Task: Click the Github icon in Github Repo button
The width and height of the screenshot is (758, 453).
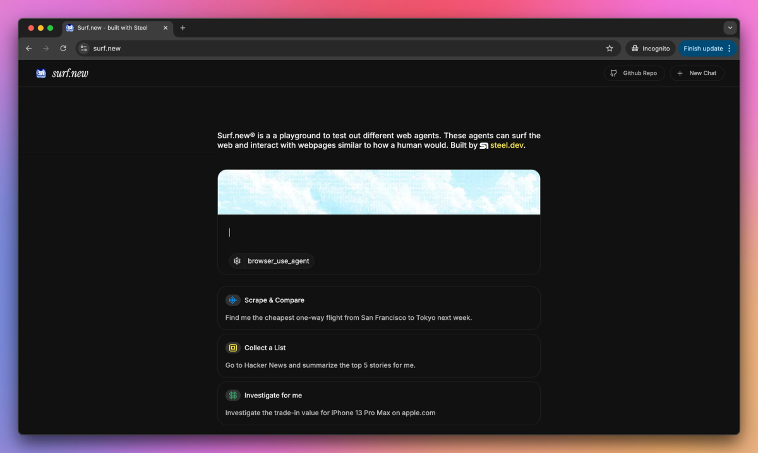Action: 614,73
